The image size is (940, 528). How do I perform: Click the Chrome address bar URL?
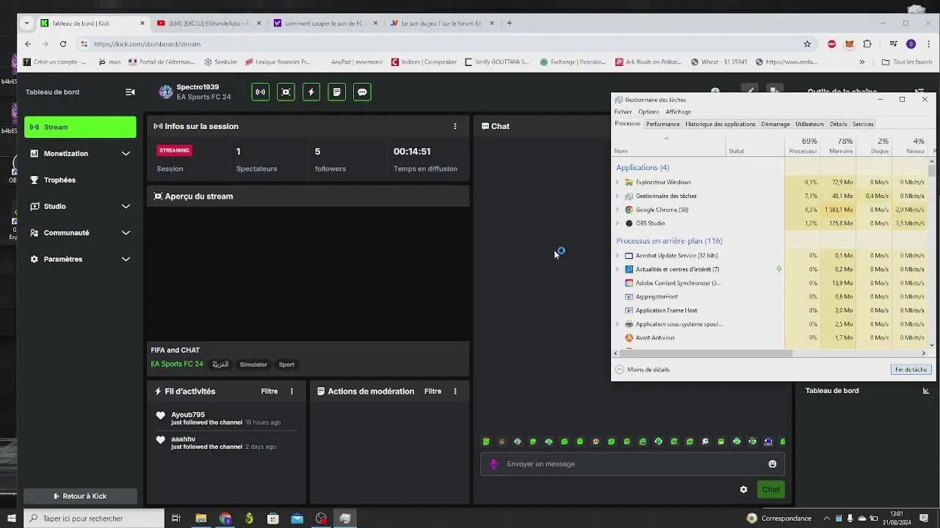tap(147, 44)
